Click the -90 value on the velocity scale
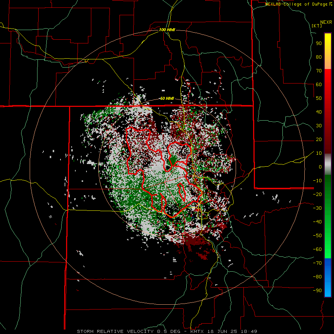 pos(317,291)
